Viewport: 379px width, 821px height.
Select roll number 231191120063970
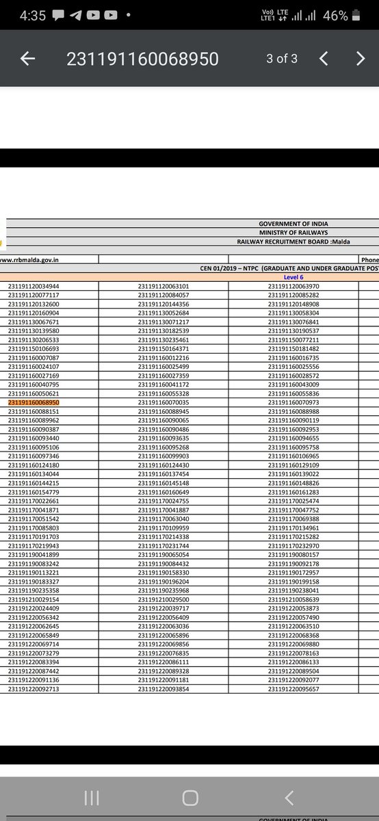tap(293, 286)
